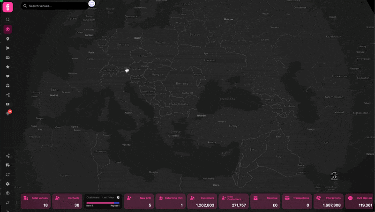The image size is (375, 212).
Task: Open the Total Venues stat card
Action: (x=36, y=202)
